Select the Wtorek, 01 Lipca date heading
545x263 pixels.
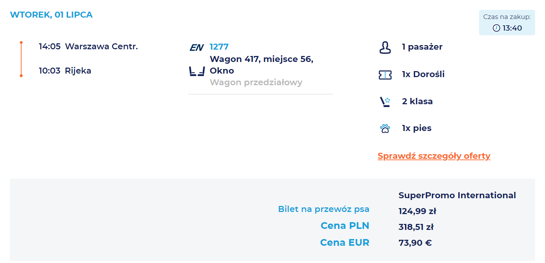52,15
